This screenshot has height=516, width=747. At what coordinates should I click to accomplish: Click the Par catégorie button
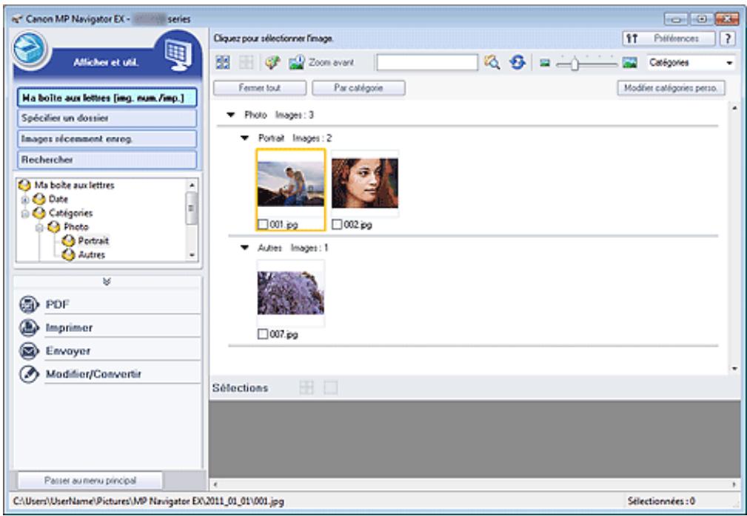(358, 88)
